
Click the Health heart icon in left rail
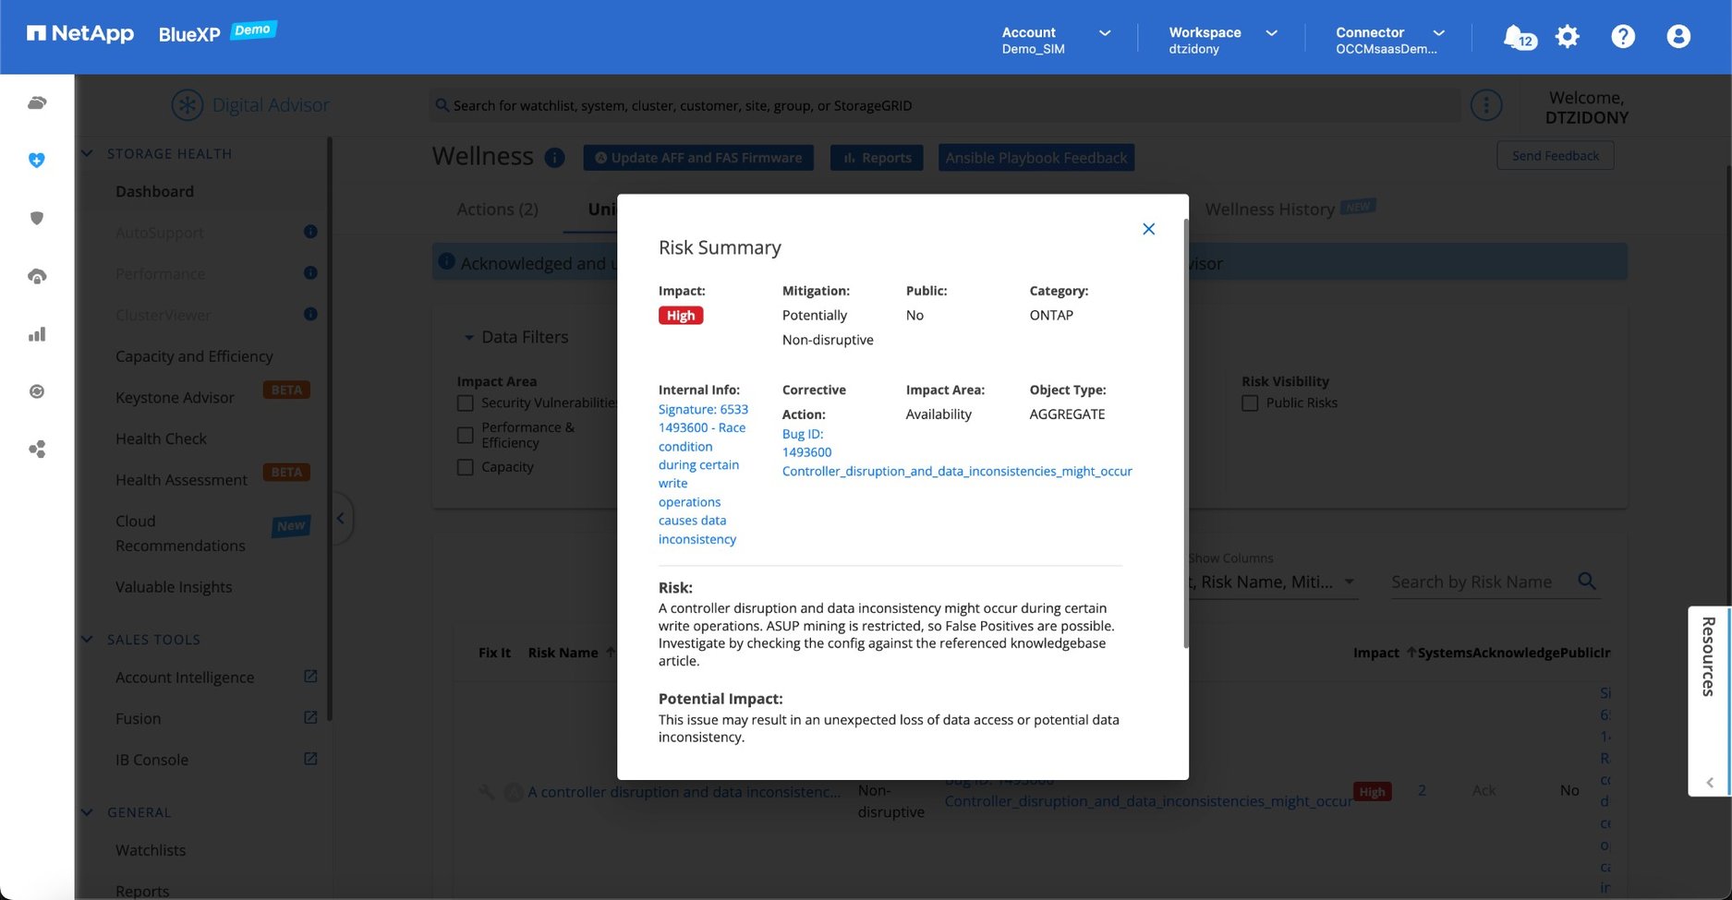pos(37,161)
